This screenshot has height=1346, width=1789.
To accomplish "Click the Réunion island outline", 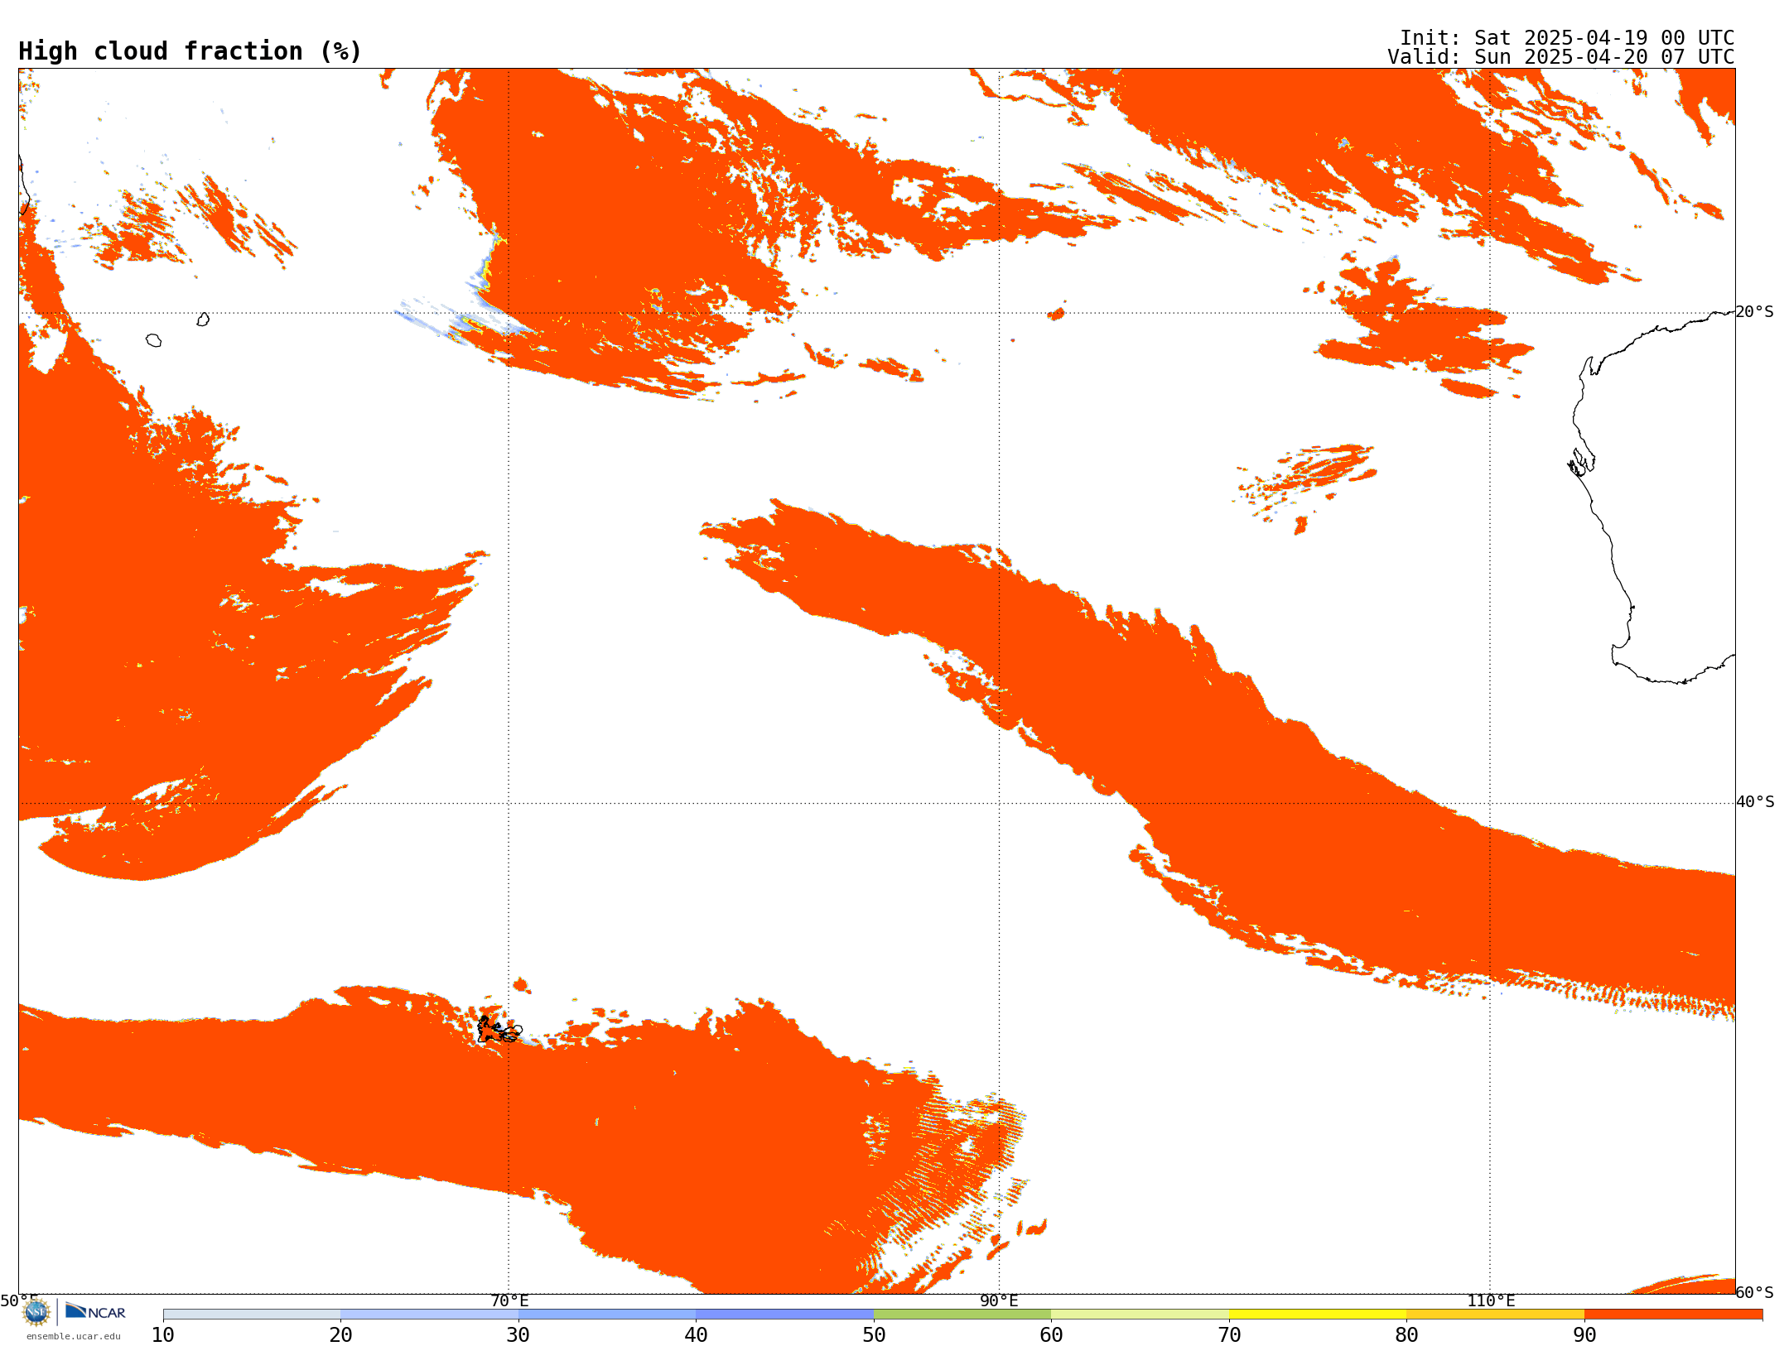I will pyautogui.click(x=153, y=340).
